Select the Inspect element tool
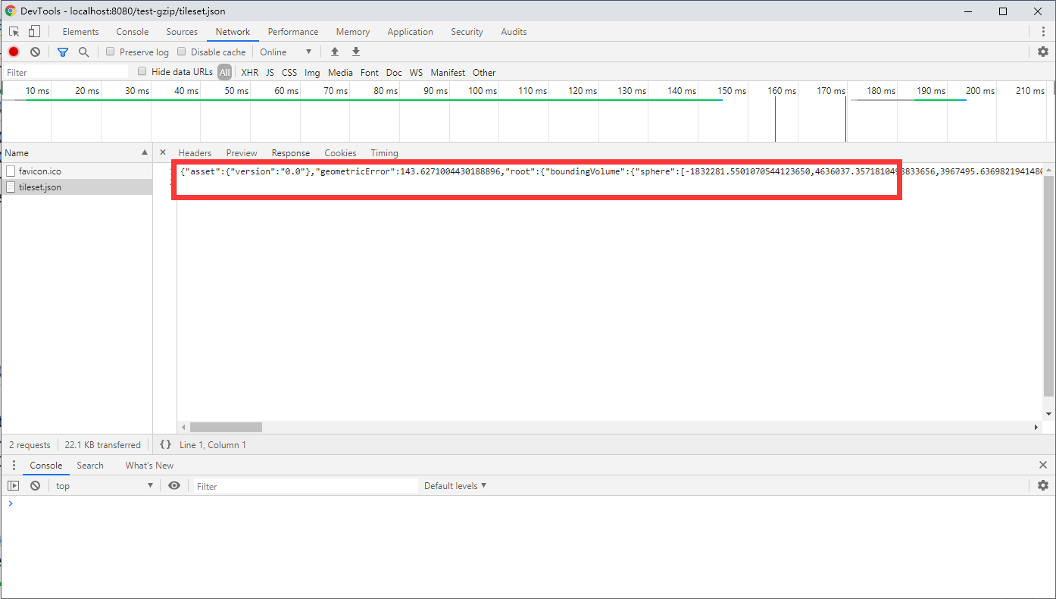The image size is (1056, 599). (x=13, y=31)
